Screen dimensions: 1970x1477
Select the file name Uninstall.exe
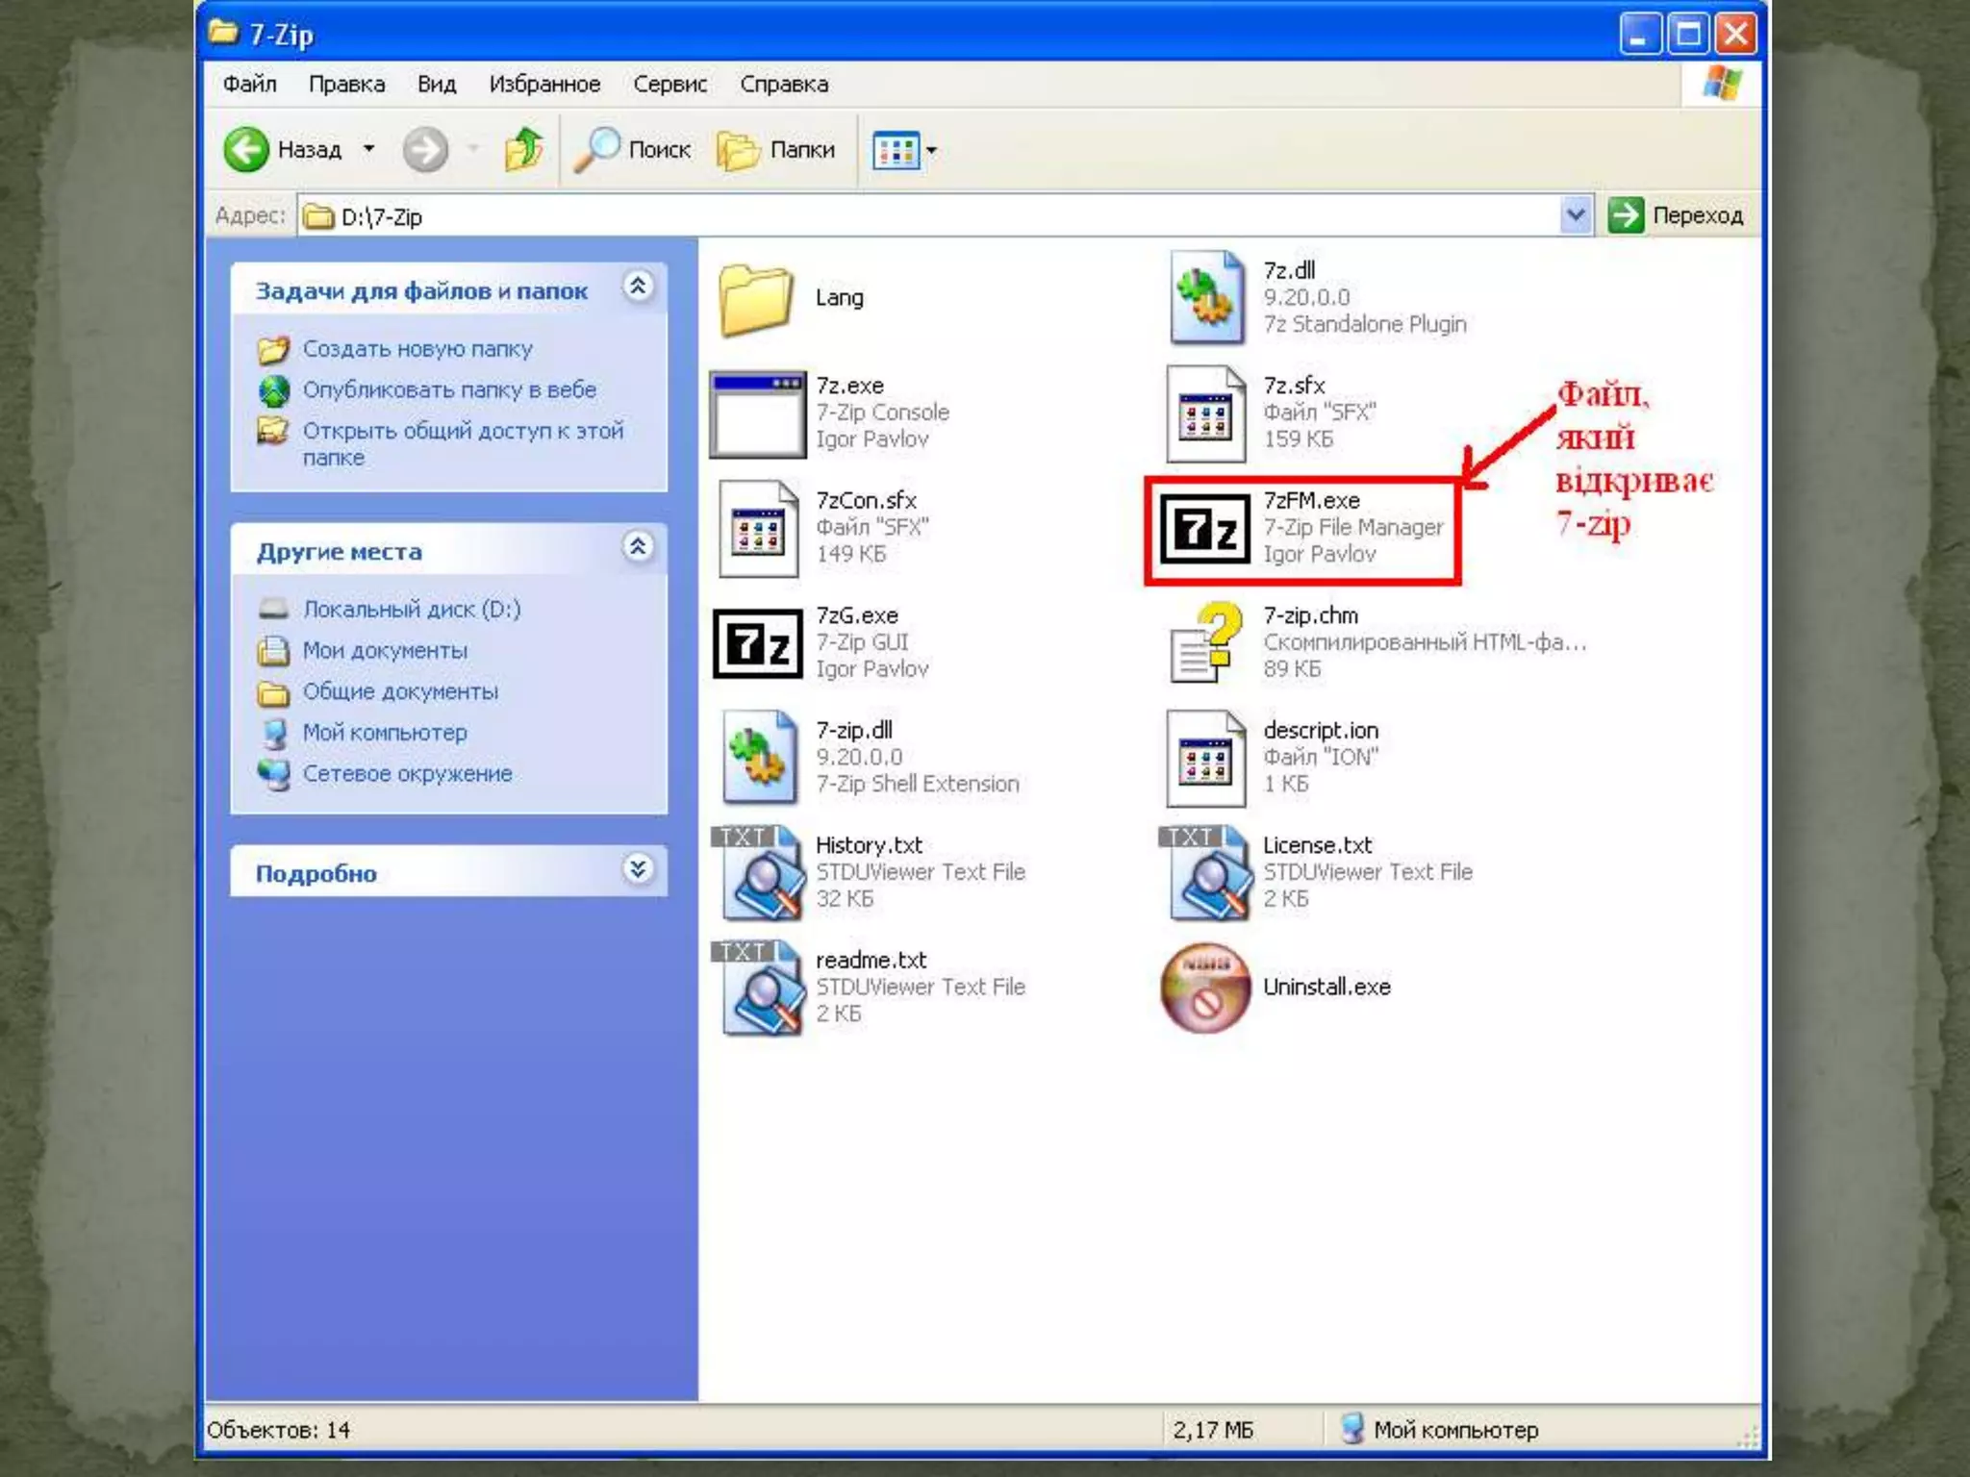pos(1326,988)
